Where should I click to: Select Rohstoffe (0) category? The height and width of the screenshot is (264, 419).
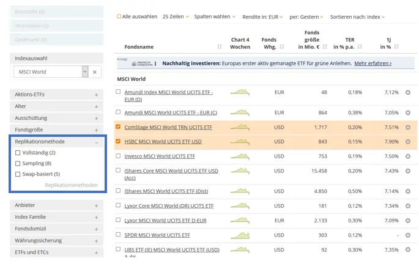pyautogui.click(x=56, y=12)
